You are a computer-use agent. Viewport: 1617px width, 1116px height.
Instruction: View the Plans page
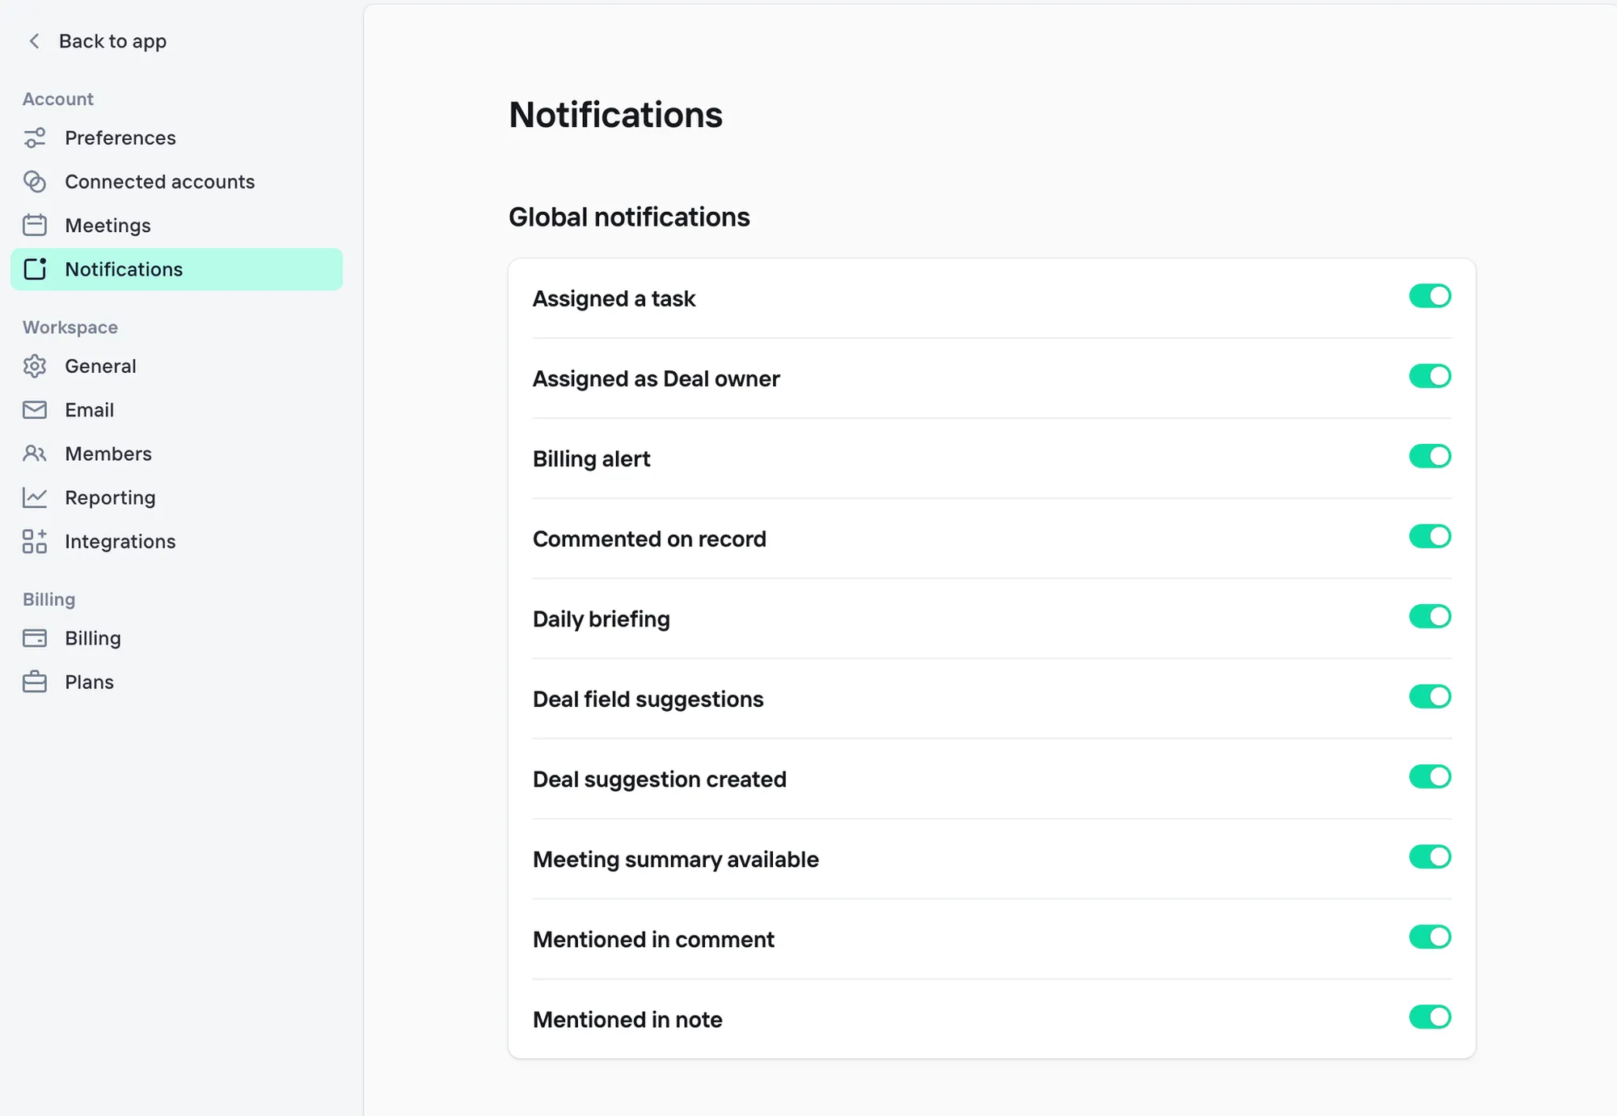pos(176,682)
